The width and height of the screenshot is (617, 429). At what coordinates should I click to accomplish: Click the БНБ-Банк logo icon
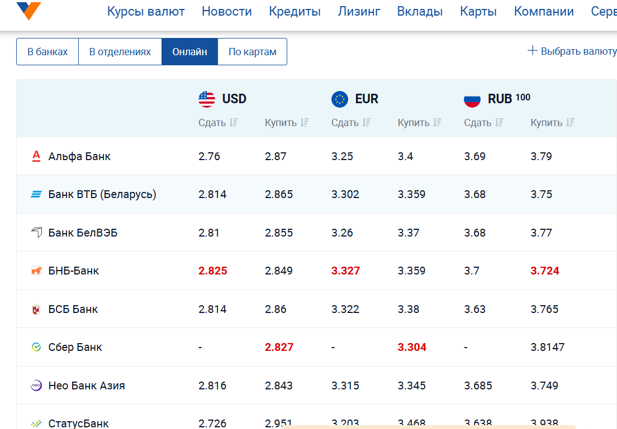pos(36,271)
